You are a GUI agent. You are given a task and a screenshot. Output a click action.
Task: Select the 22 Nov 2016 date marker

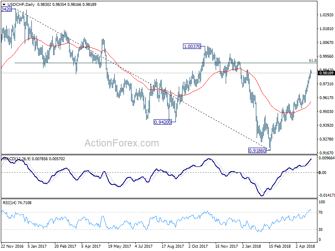pyautogui.click(x=12, y=246)
